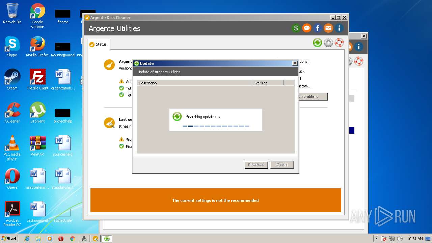Image resolution: width=432 pixels, height=243 pixels.
Task: Select the associatesn Word document
Action: (37, 179)
